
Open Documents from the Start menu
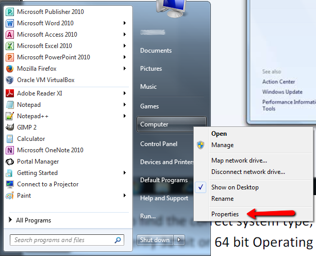[156, 51]
